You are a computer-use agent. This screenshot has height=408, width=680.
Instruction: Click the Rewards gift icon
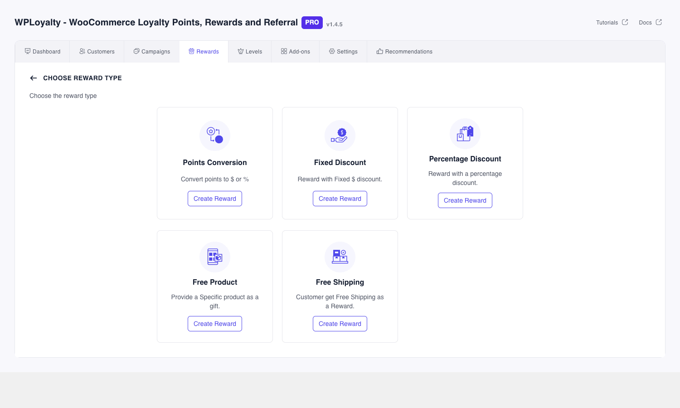click(192, 51)
